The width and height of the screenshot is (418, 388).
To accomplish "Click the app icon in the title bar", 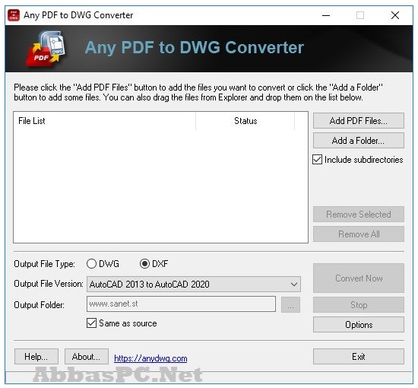I will point(14,15).
